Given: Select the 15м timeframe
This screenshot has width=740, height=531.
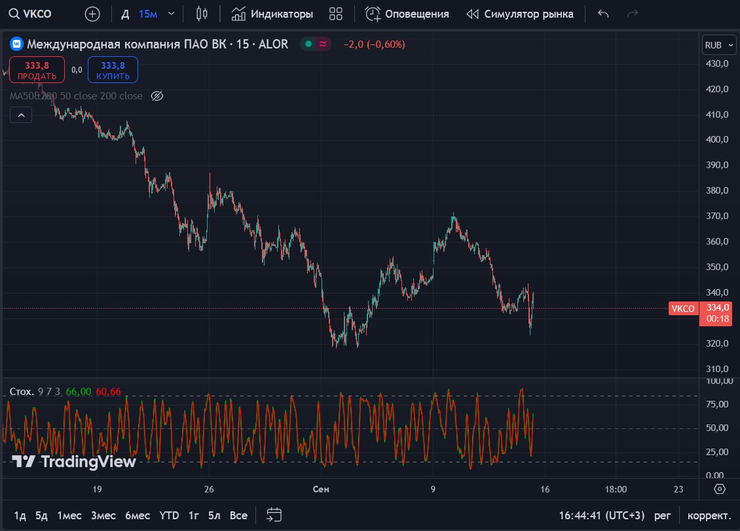Looking at the screenshot, I should click(x=148, y=14).
